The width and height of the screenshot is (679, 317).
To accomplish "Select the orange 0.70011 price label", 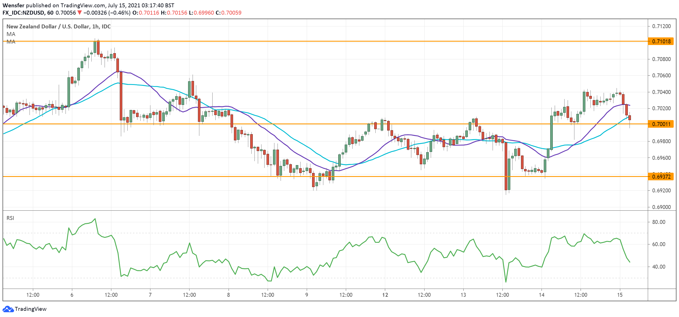I will [661, 124].
